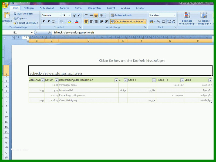216x162 pixels.
Task: Add a decimal place
Action: [169, 22]
